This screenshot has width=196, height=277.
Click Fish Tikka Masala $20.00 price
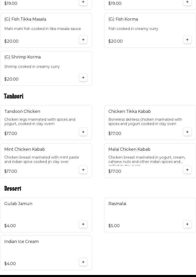pyautogui.click(x=11, y=41)
